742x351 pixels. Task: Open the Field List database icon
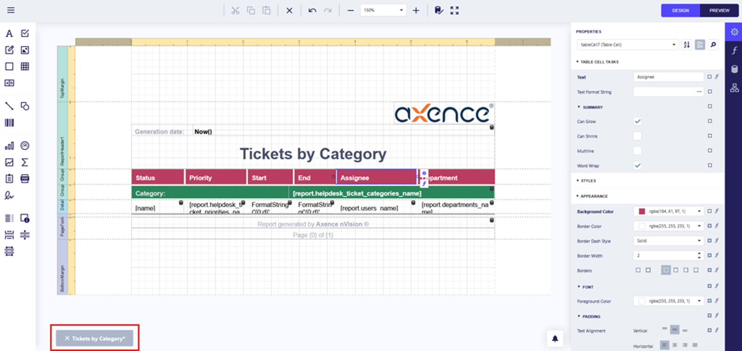pyautogui.click(x=734, y=69)
